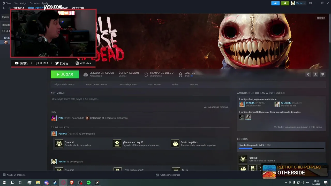Open PENMA's avatar in friends panel

[x=242, y=104]
